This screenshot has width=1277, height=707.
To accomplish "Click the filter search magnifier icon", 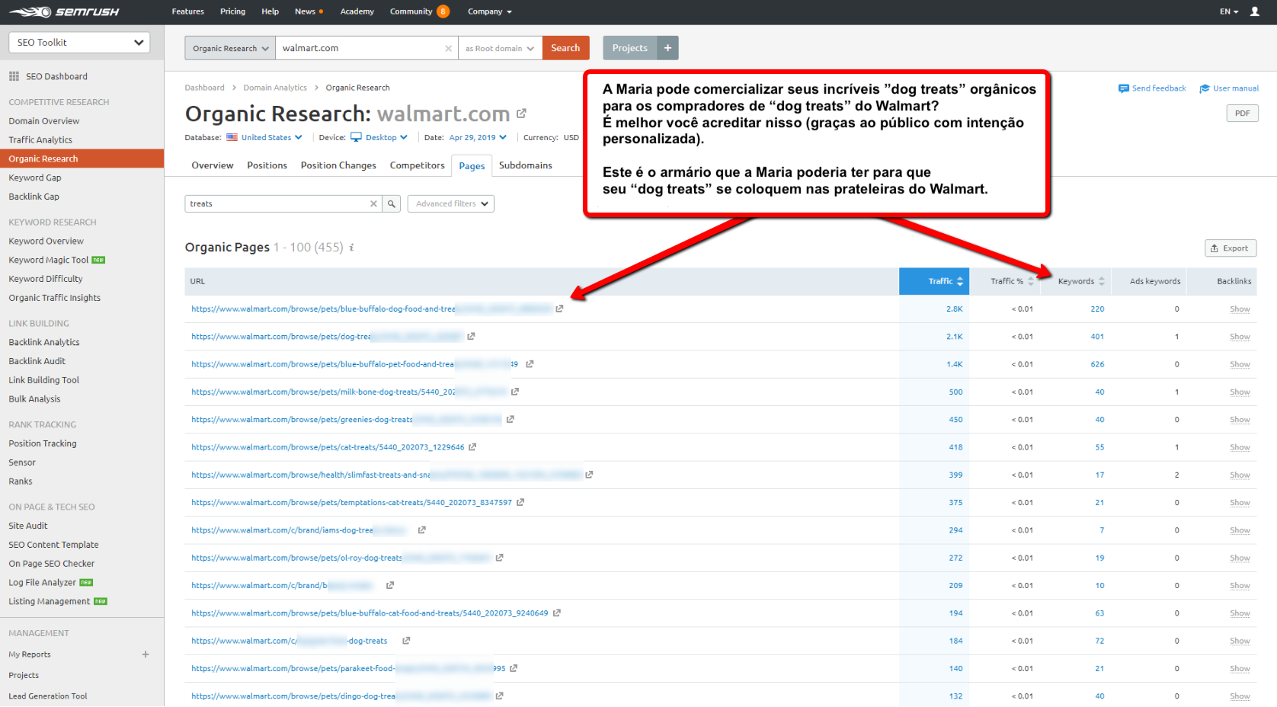I will click(x=392, y=203).
